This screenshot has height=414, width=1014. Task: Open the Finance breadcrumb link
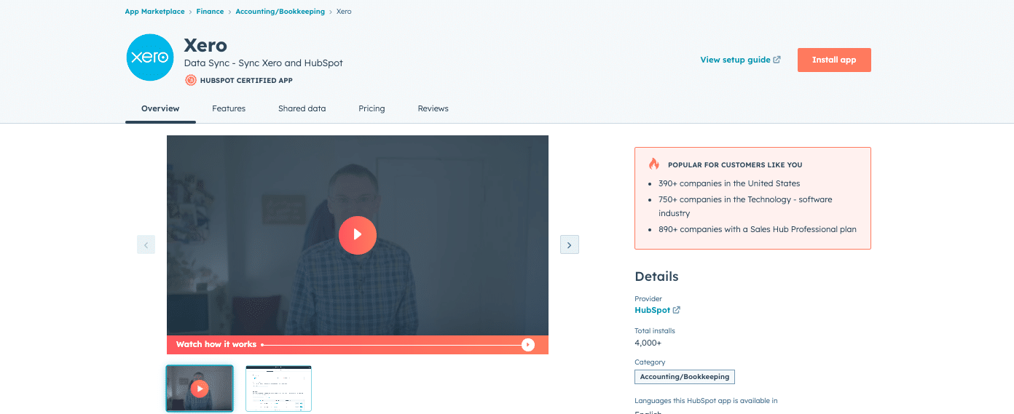tap(210, 12)
